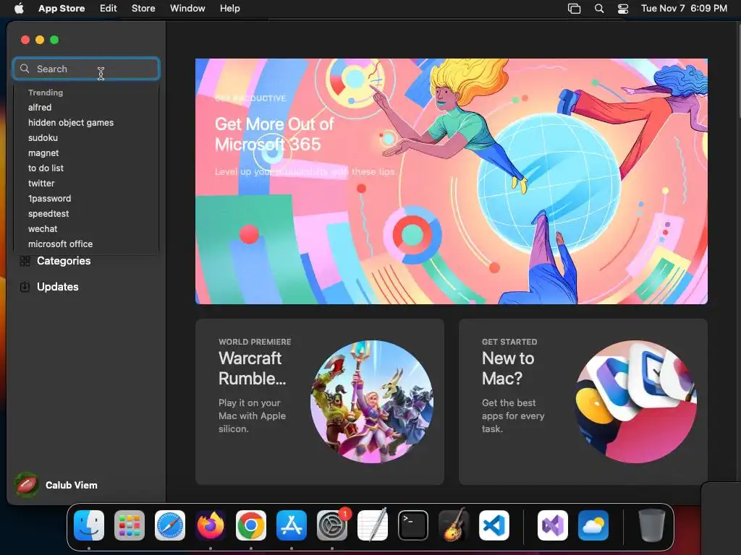Image resolution: width=741 pixels, height=555 pixels.
Task: Click the Categories grid icon
Action: click(x=25, y=261)
